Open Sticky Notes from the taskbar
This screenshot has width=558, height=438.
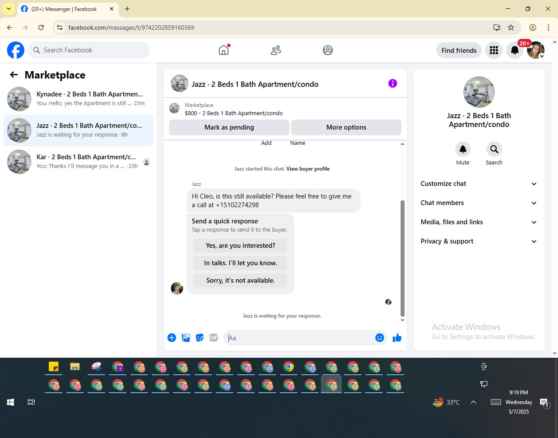[54, 367]
